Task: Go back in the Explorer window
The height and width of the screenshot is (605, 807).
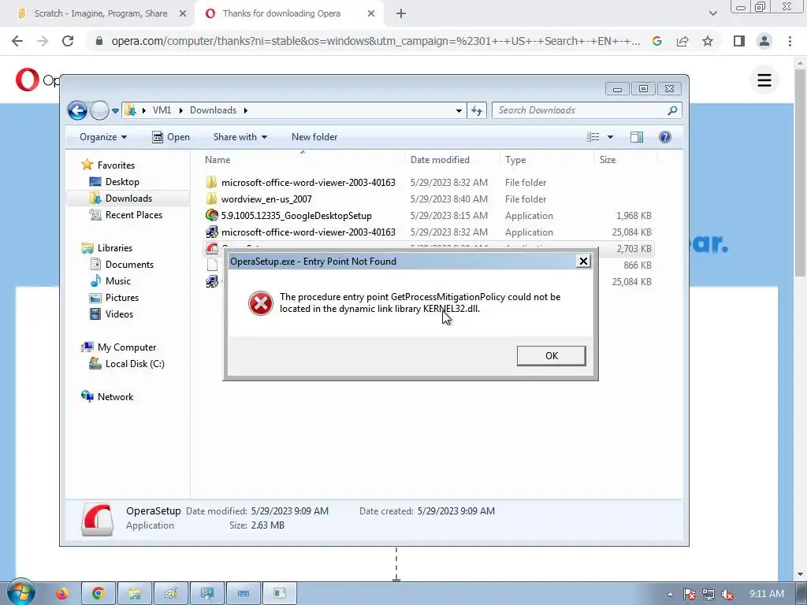Action: coord(77,110)
